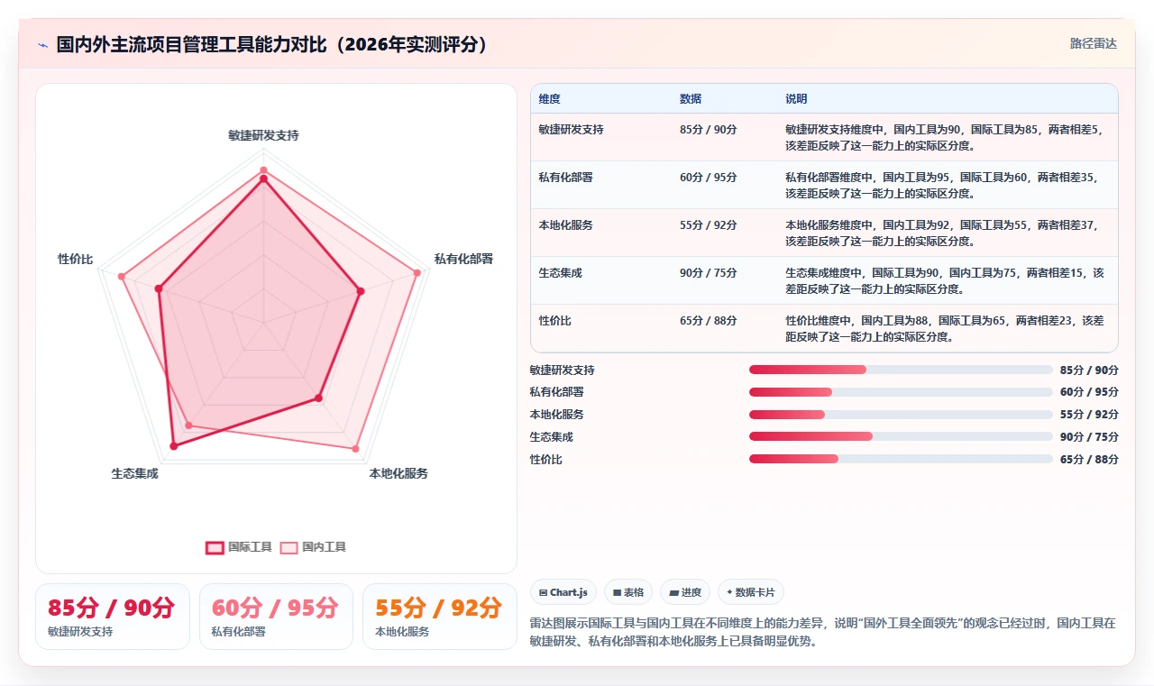Screen dimensions: 1154x686
Task: Click the chart title 国内外主流项目管理工具能力对比
Action: click(x=272, y=44)
